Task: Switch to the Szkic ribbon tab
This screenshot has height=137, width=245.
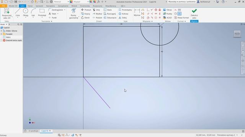Action: (23, 6)
